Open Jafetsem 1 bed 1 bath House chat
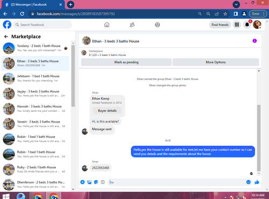 click(35, 79)
